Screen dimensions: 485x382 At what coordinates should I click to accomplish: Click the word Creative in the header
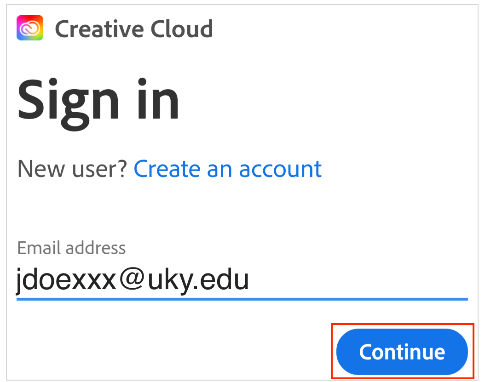click(x=99, y=29)
